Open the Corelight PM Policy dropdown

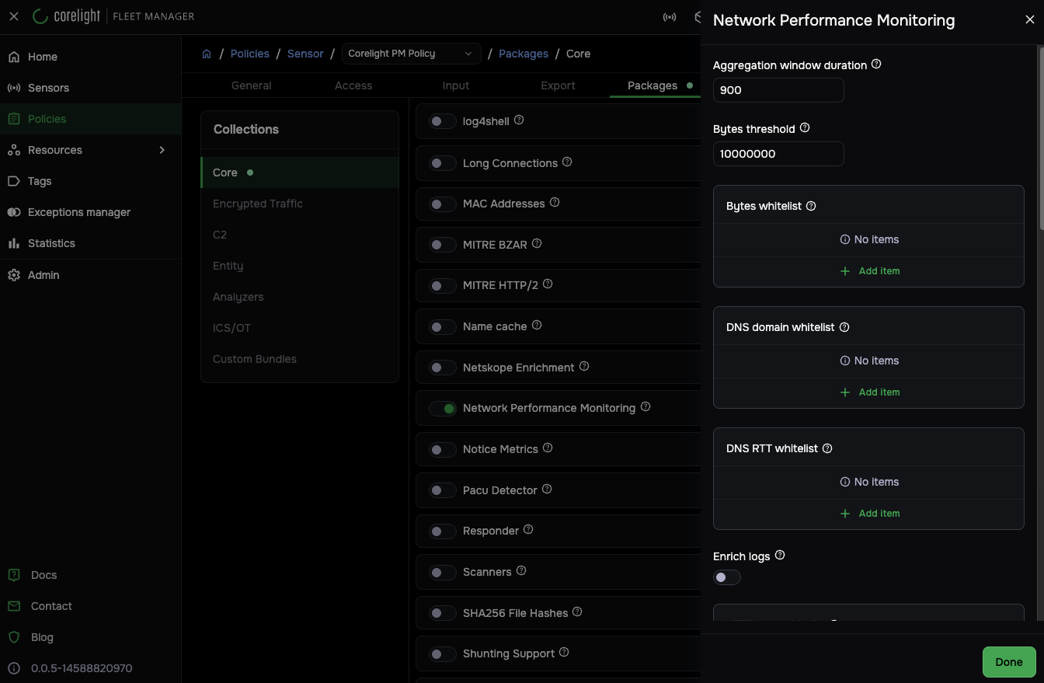[411, 54]
